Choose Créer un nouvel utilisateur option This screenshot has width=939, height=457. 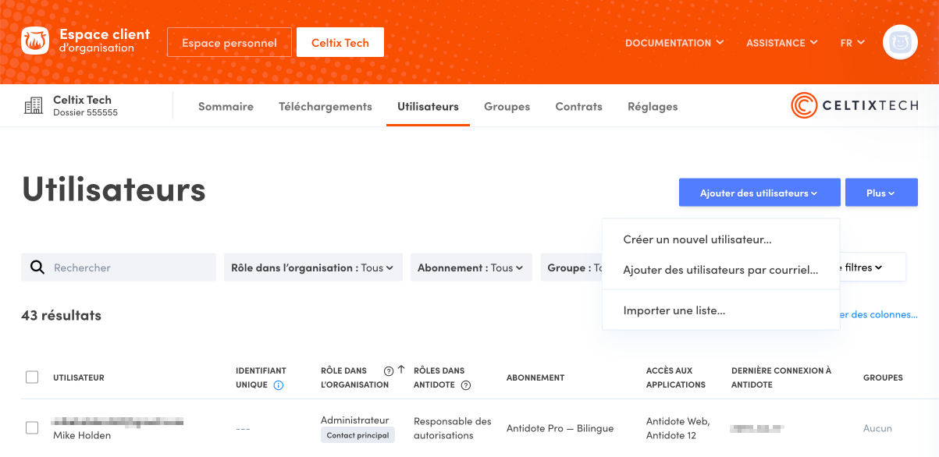(697, 239)
